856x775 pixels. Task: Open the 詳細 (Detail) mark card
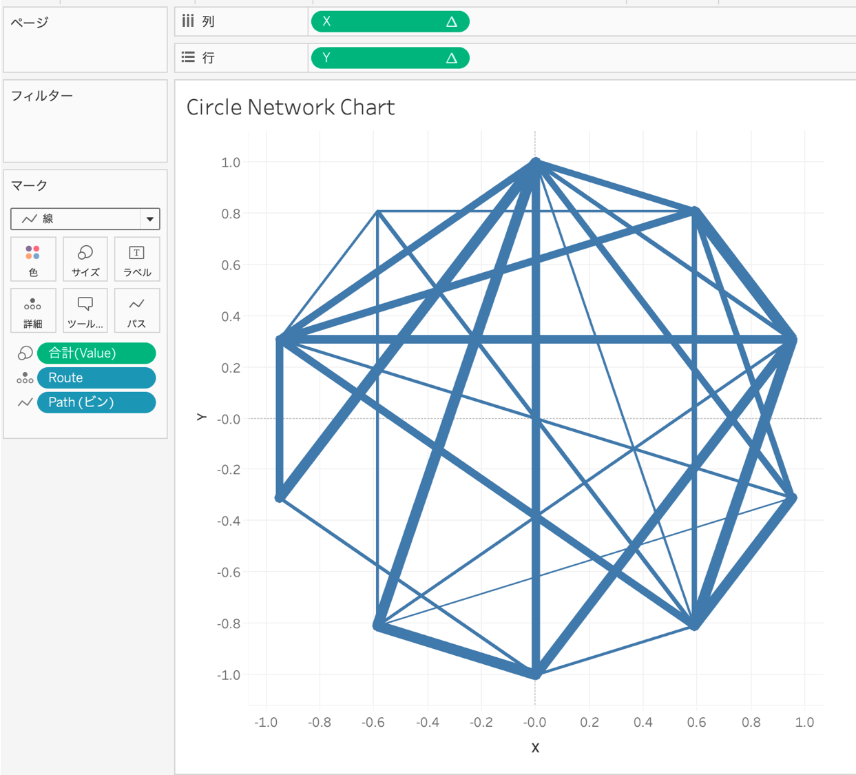(33, 311)
